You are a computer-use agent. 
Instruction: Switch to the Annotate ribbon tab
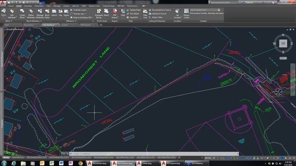point(28,6)
